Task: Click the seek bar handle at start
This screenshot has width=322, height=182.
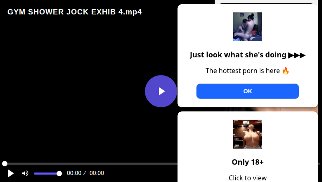Action: coord(5,163)
